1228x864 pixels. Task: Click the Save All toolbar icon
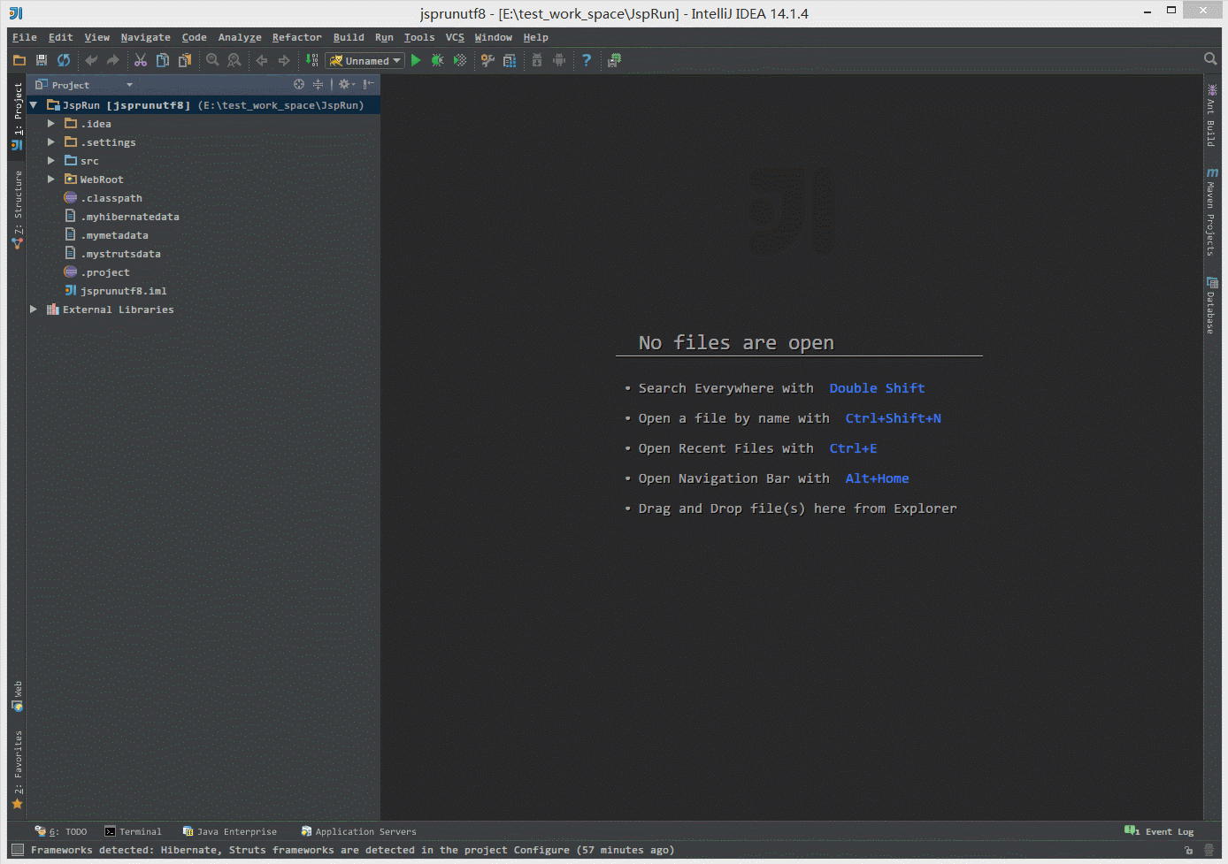coord(42,60)
